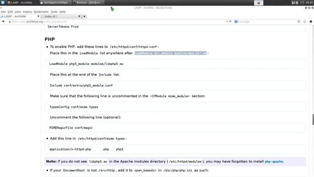Click 'LoadModule php5_module modules/libphp5.so' code line
The image size is (314, 177).
point(86,64)
